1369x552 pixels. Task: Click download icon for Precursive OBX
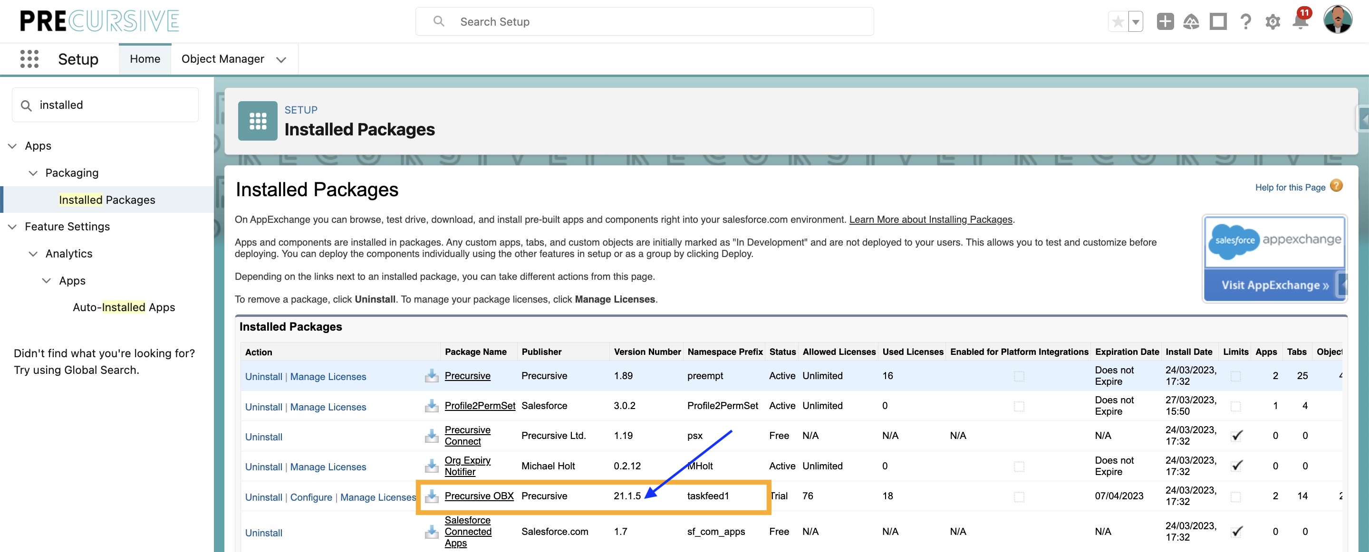pos(432,496)
